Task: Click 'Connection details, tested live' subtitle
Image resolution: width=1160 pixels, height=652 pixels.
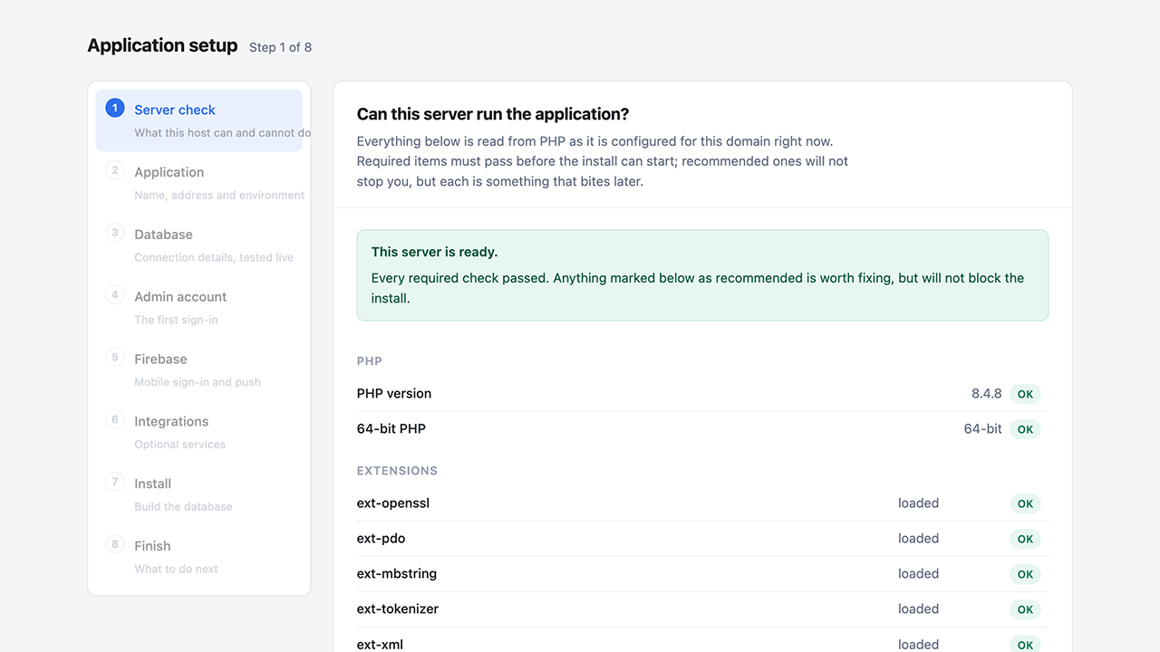Action: pos(214,257)
